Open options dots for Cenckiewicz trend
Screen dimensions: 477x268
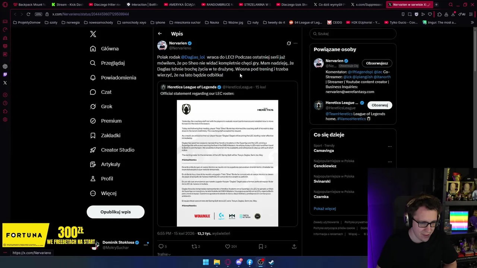pos(390,162)
